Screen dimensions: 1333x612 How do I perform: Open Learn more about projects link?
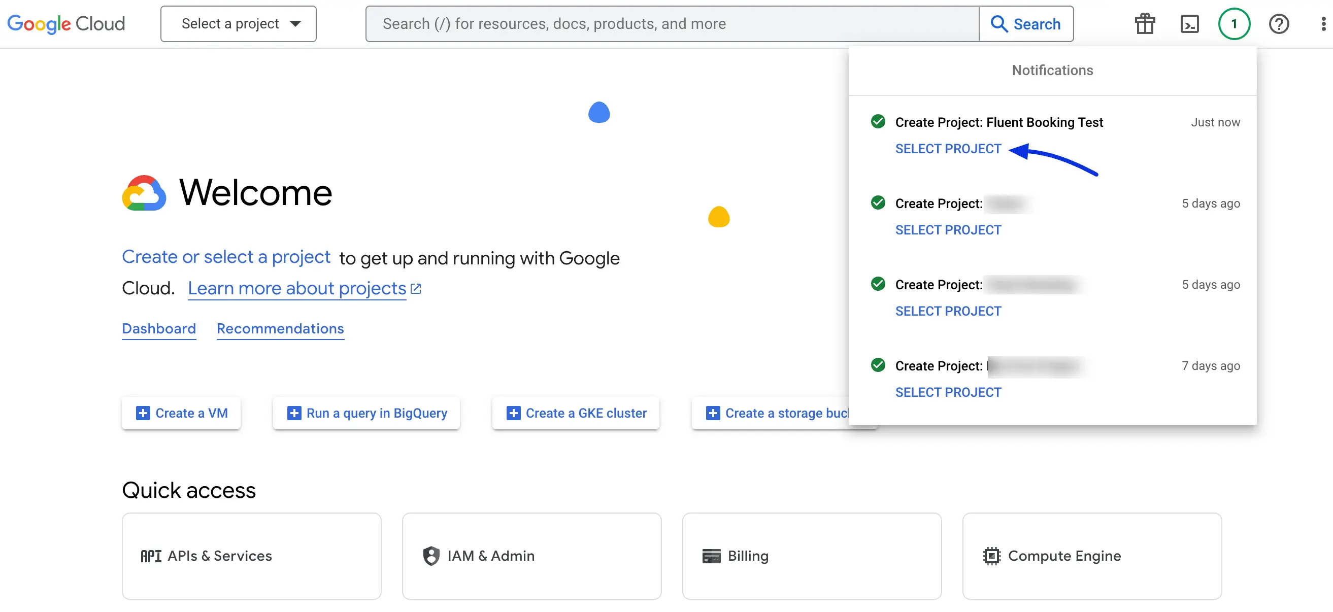[x=296, y=289]
